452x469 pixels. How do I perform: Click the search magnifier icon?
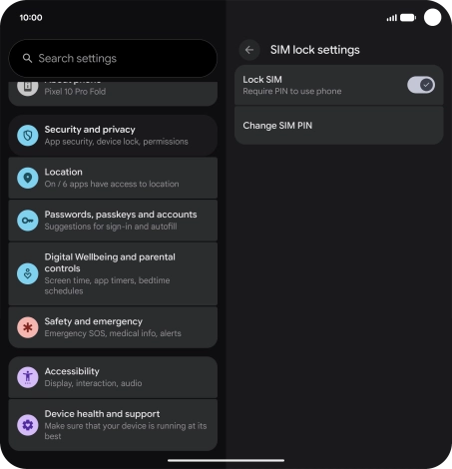[27, 59]
